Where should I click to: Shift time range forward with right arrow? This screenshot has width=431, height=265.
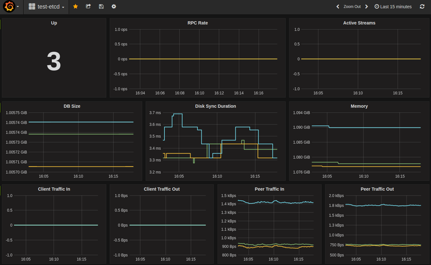pyautogui.click(x=366, y=6)
